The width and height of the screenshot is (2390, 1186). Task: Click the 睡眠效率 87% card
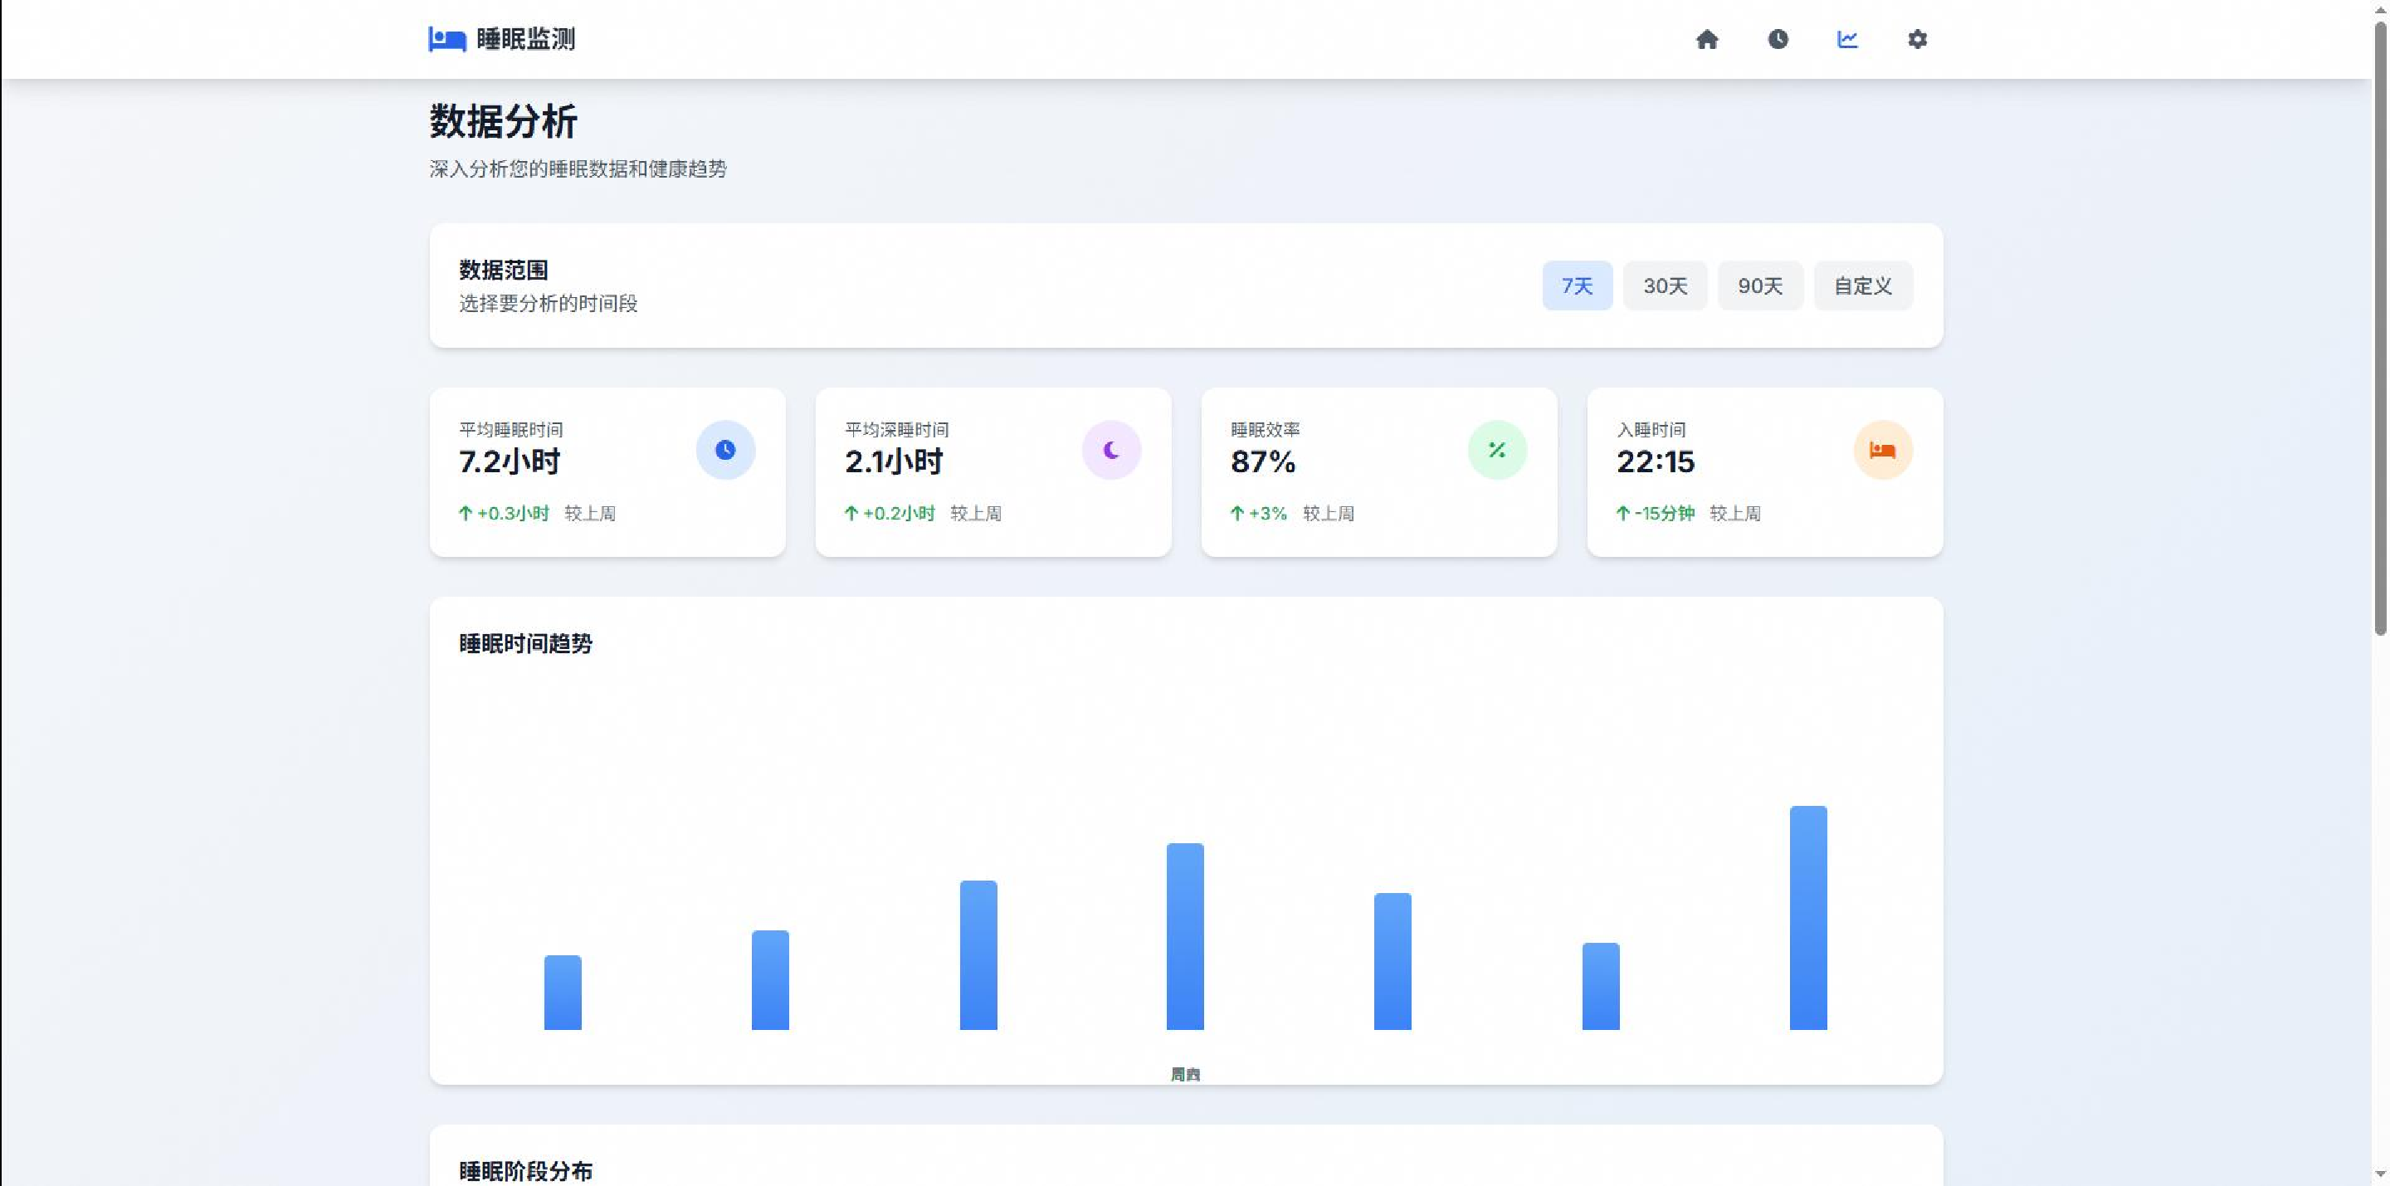pyautogui.click(x=1378, y=471)
